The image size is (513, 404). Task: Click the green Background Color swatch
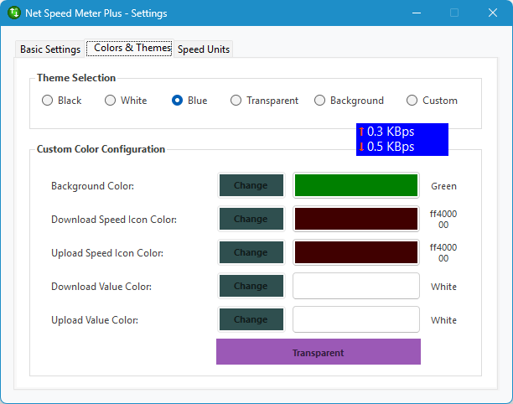(x=355, y=185)
